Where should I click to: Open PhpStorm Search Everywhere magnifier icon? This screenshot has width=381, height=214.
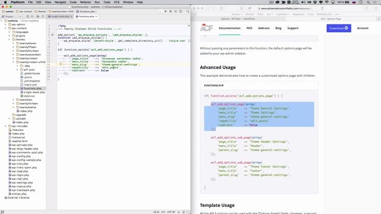[x=188, y=11]
